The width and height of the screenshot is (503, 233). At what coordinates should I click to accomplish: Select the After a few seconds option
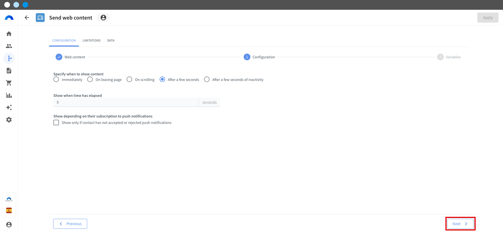point(162,79)
